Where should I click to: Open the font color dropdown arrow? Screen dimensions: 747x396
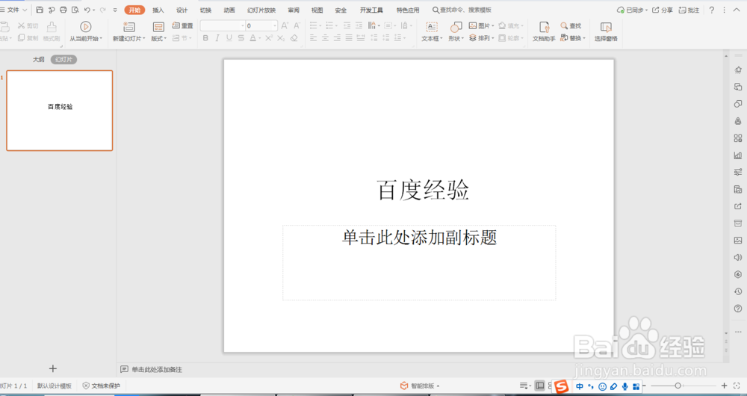coord(260,38)
